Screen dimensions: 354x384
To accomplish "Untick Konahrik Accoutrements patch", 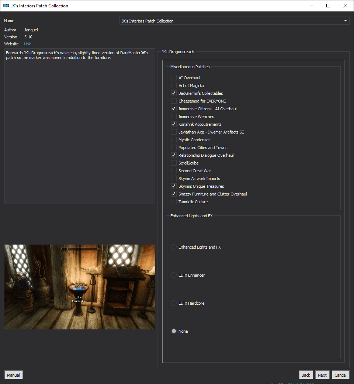I will click(x=174, y=124).
